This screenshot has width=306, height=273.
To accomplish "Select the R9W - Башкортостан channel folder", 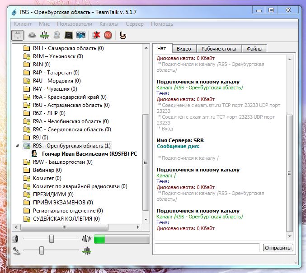I will 62,162.
